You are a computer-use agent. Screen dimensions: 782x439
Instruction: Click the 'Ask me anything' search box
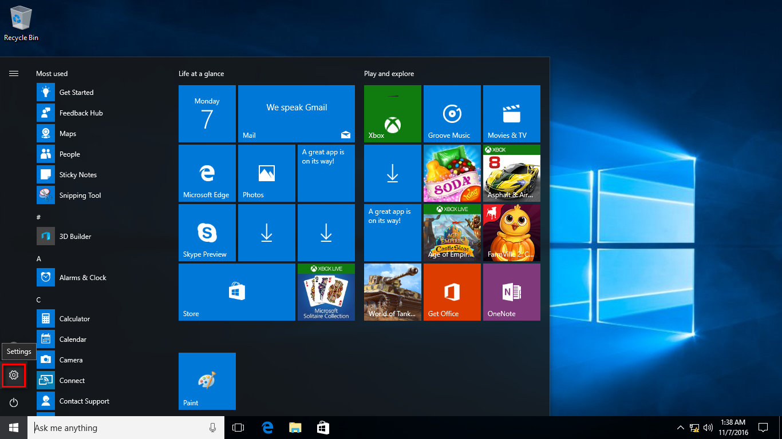126,428
